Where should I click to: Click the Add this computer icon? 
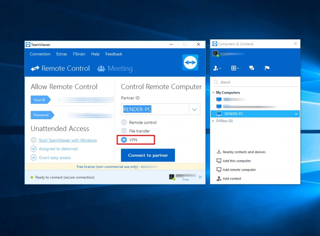(x=219, y=161)
